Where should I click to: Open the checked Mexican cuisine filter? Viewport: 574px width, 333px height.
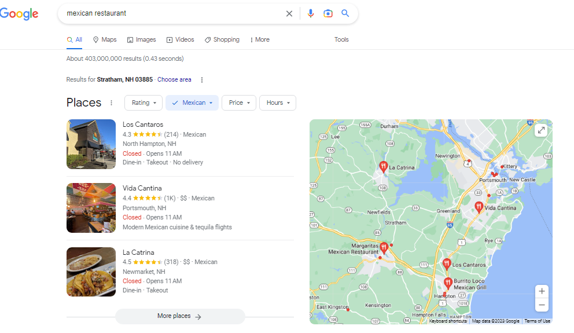coord(192,103)
